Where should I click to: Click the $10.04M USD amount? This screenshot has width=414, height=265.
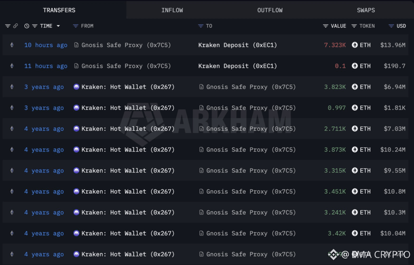click(393, 234)
